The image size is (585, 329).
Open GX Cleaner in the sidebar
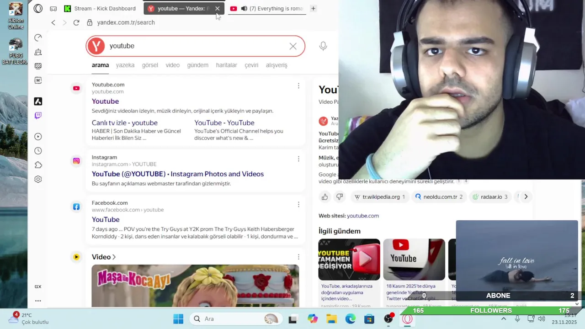click(38, 52)
